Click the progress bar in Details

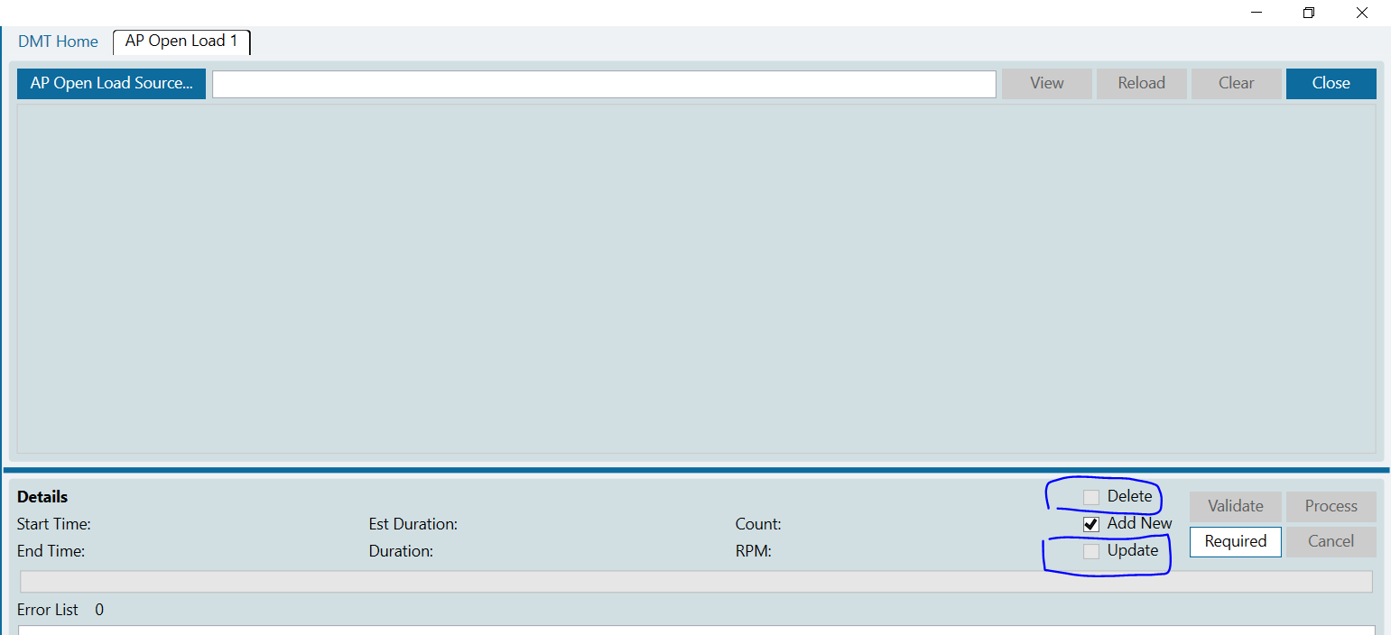[x=695, y=581]
